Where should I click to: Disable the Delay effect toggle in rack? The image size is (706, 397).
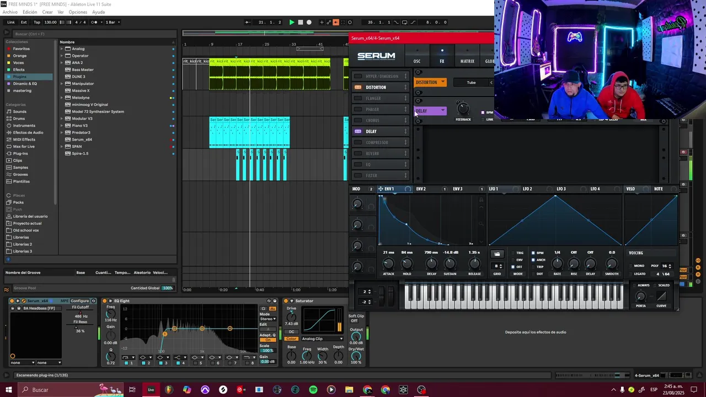[358, 131]
